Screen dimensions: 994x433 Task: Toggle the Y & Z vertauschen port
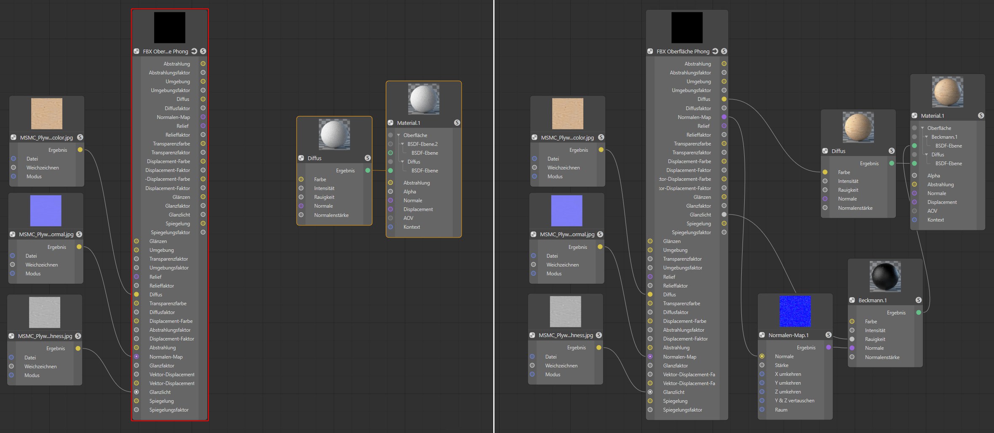click(762, 401)
